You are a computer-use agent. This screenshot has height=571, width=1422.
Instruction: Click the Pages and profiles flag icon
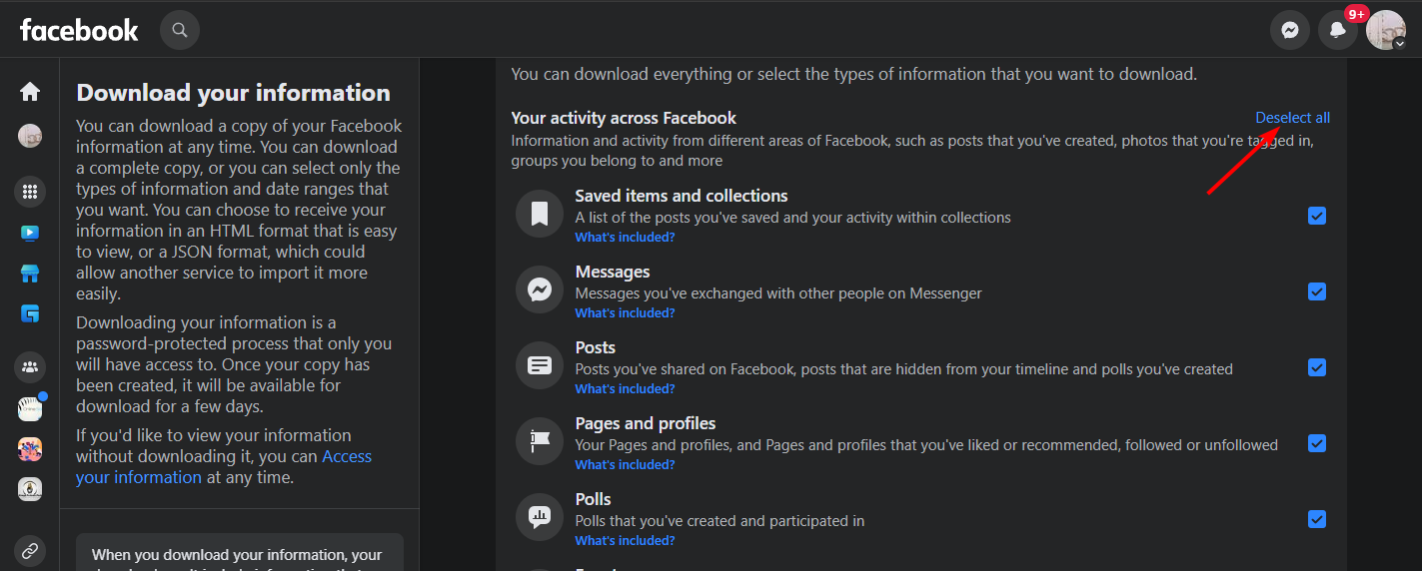540,441
